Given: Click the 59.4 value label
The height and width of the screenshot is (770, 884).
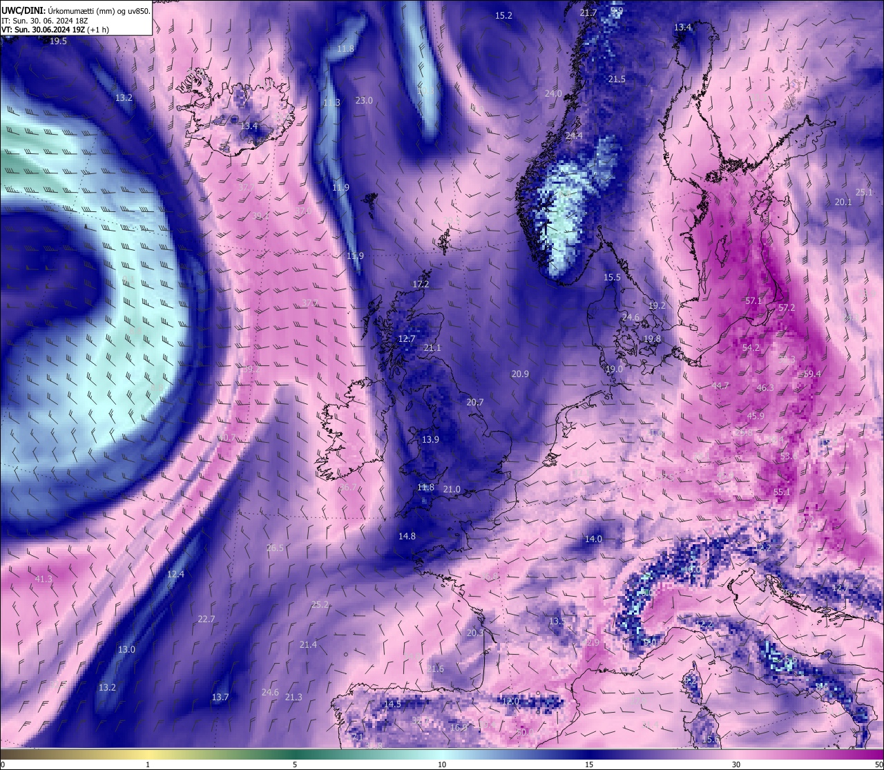Looking at the screenshot, I should pyautogui.click(x=812, y=374).
